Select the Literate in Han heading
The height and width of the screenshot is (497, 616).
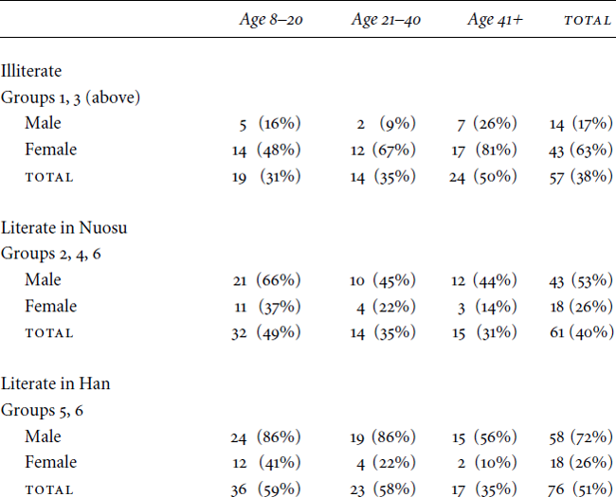[x=55, y=383]
